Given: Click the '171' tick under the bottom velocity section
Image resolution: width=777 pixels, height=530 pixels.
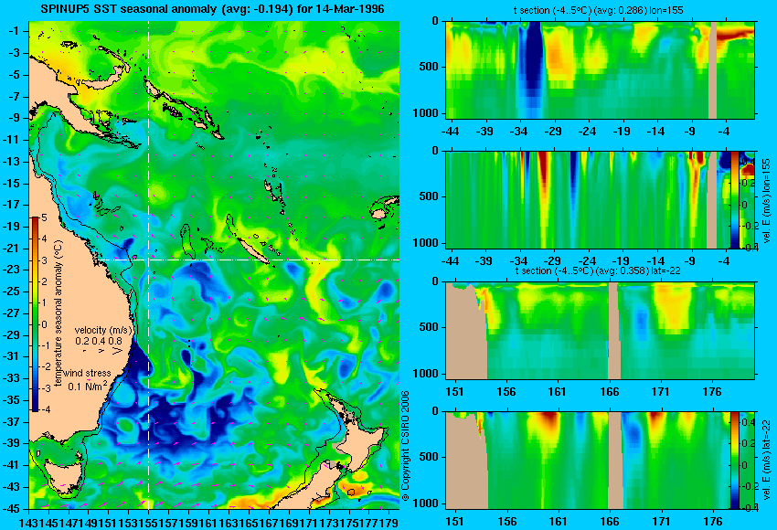Looking at the screenshot, I should pyautogui.click(x=661, y=522).
